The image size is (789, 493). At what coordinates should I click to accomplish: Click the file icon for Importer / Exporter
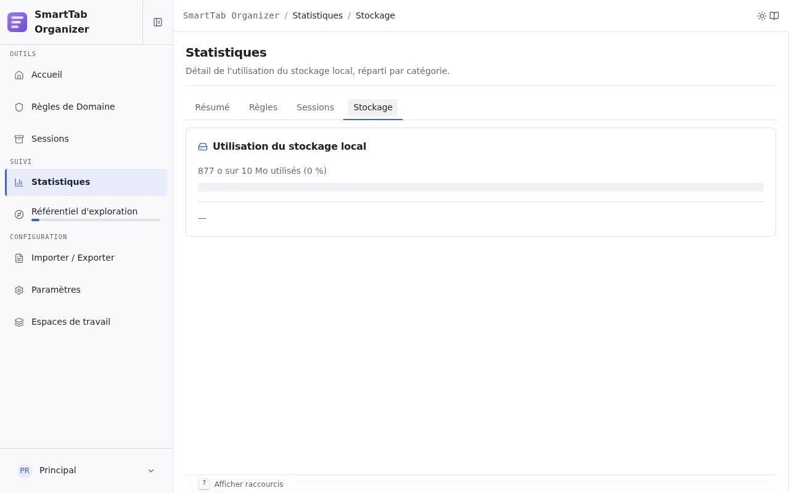point(19,258)
